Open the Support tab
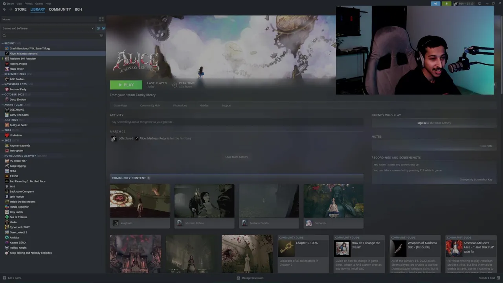Screen dimensions: 503x283 point(226,105)
